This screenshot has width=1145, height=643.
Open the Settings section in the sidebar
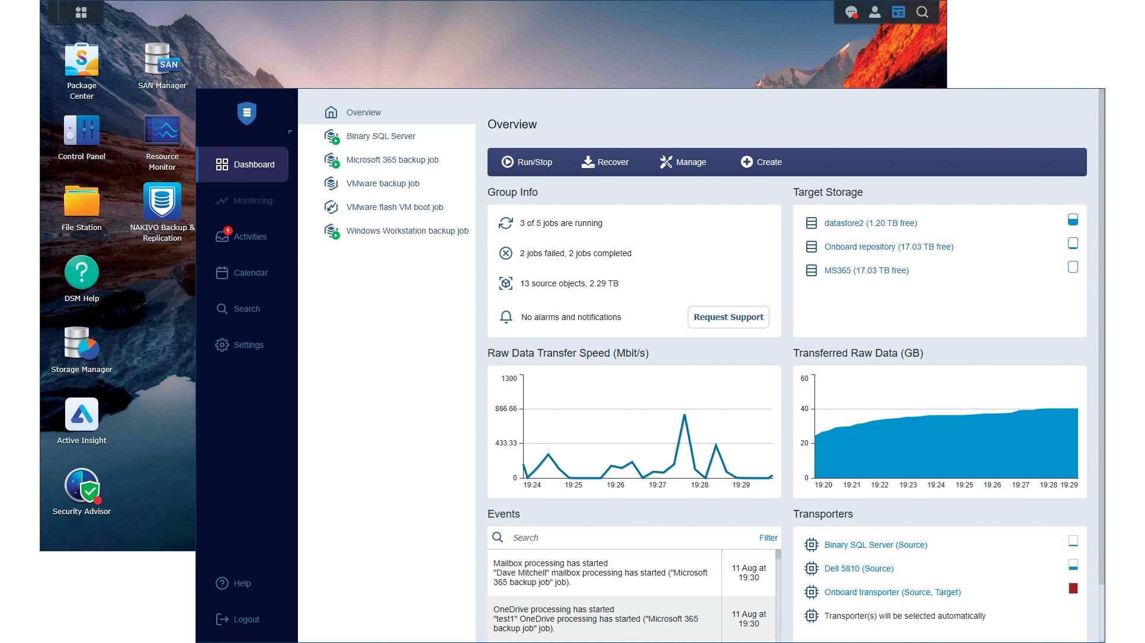[248, 344]
